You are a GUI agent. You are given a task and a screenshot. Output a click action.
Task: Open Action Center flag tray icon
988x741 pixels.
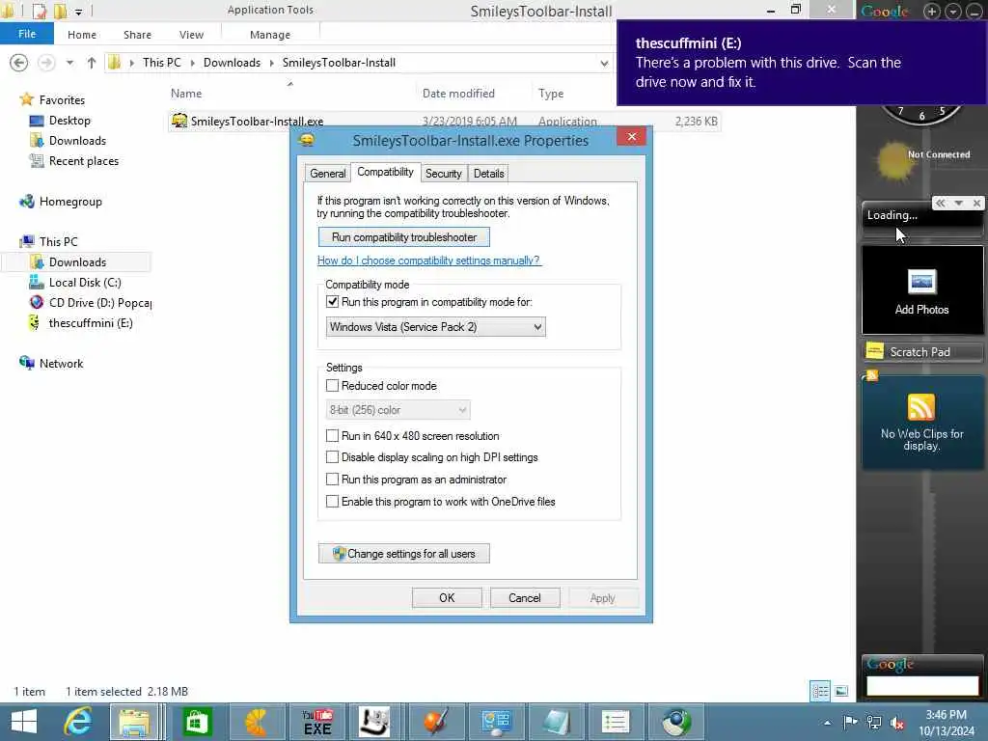tap(850, 722)
